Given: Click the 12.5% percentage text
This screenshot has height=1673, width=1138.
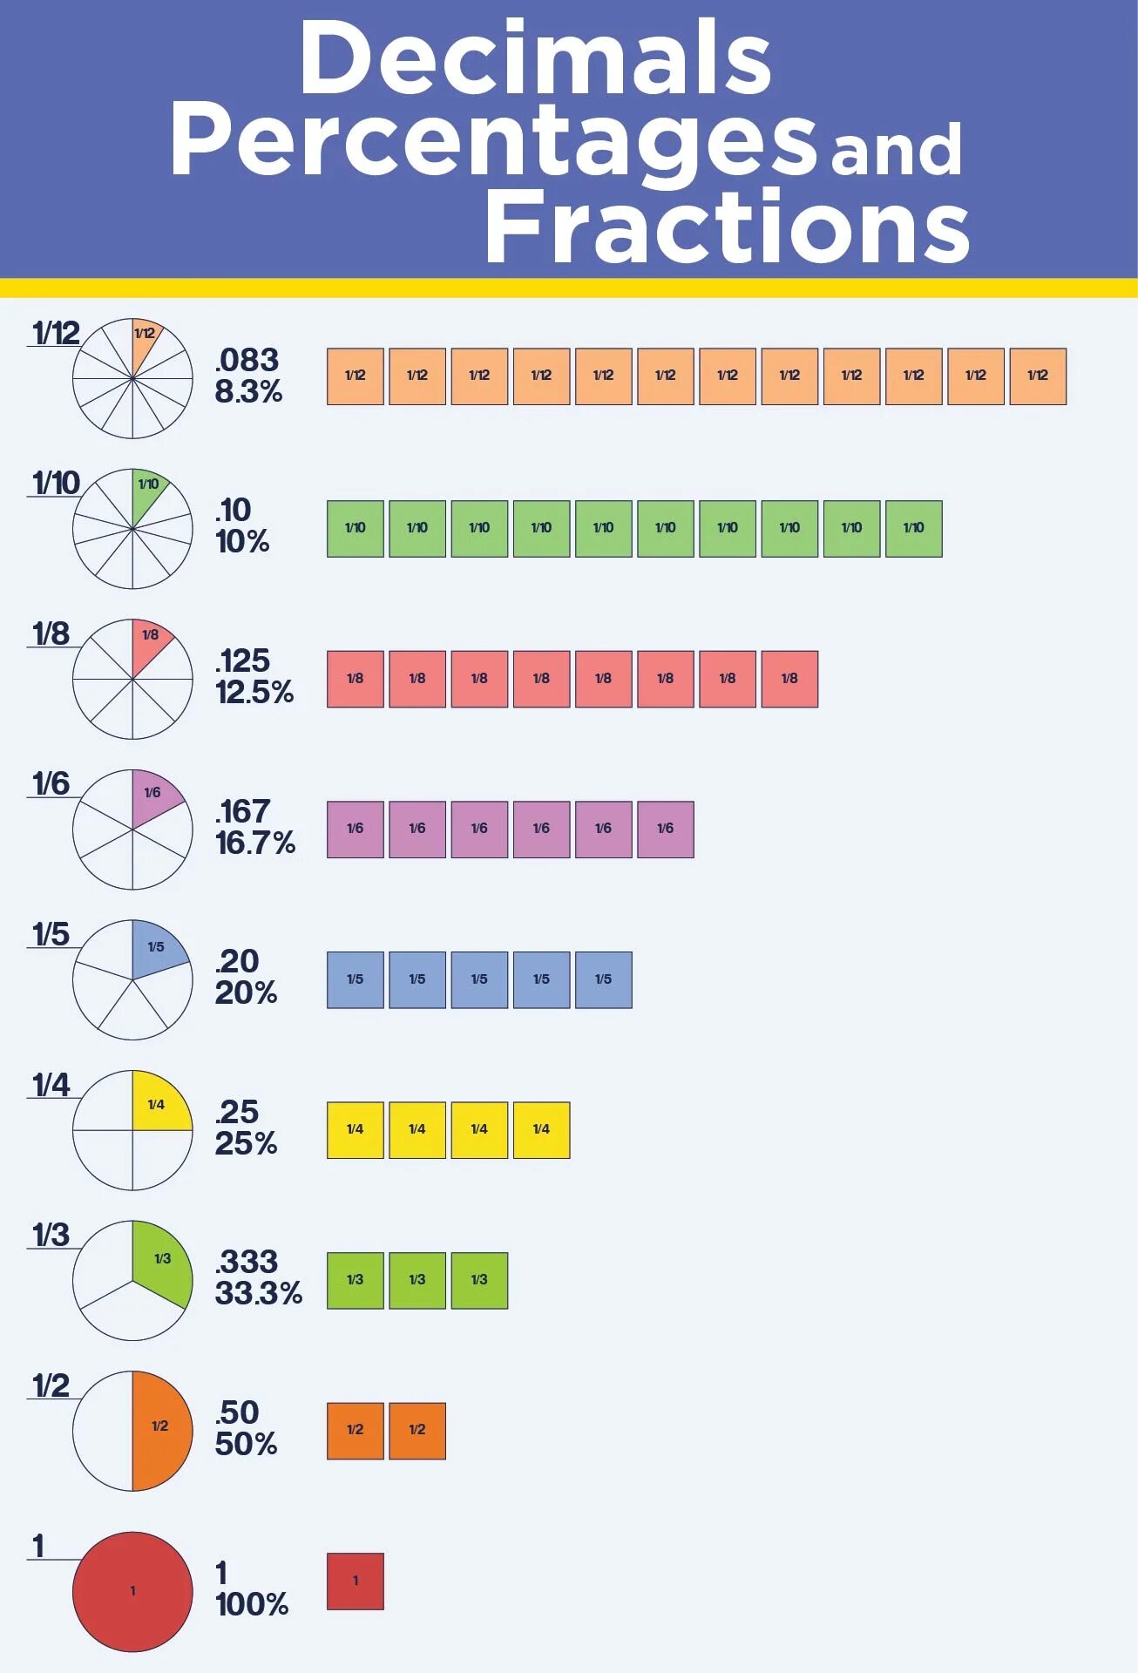Looking at the screenshot, I should click(x=254, y=693).
